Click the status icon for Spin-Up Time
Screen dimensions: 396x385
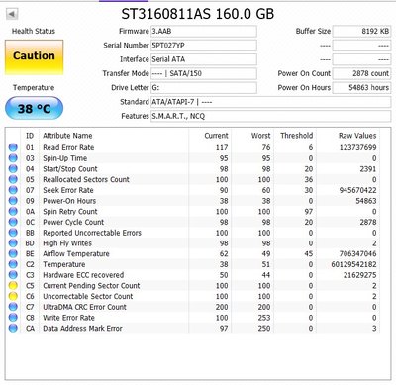[13, 158]
